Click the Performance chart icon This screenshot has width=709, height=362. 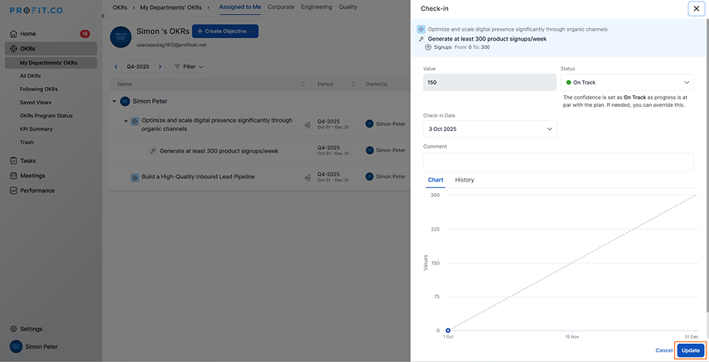(x=13, y=191)
